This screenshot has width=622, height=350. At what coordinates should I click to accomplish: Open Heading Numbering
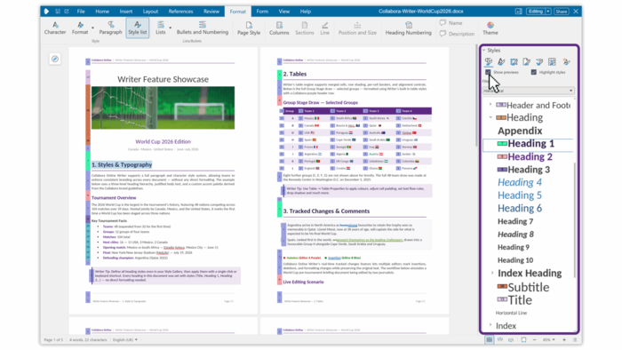tap(408, 28)
